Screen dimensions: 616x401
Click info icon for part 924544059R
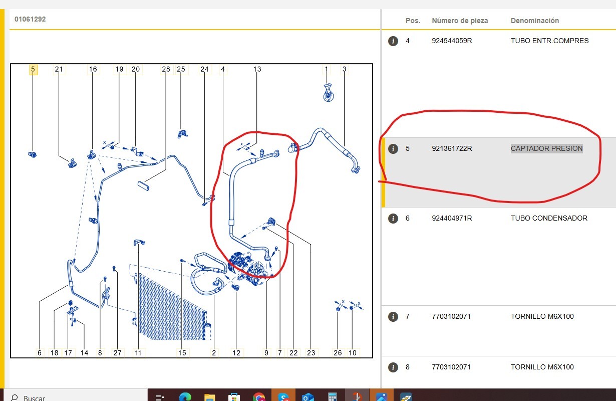(393, 41)
